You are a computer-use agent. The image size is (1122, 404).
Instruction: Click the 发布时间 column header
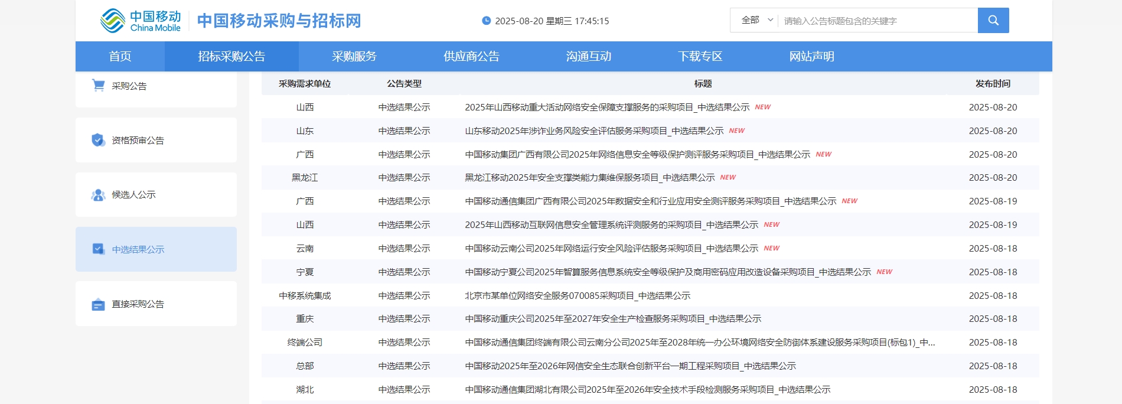993,84
